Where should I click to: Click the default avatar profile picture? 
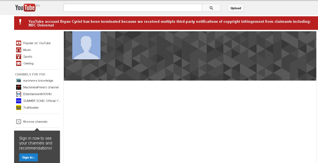point(86,45)
